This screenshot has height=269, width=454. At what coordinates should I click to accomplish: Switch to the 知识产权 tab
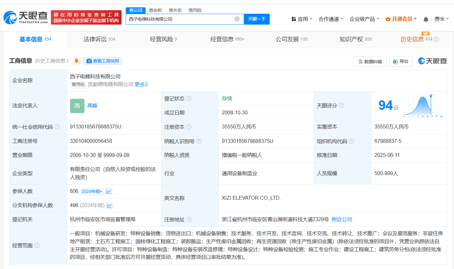[355, 39]
